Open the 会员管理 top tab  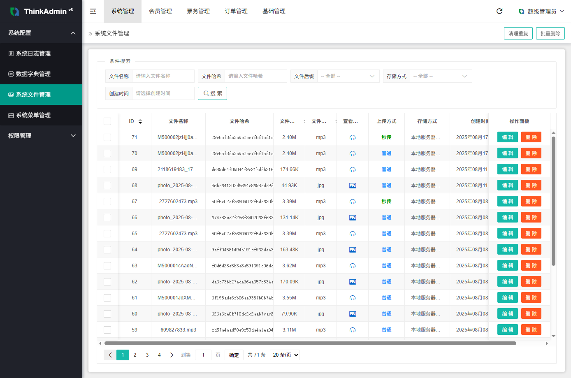pyautogui.click(x=160, y=11)
